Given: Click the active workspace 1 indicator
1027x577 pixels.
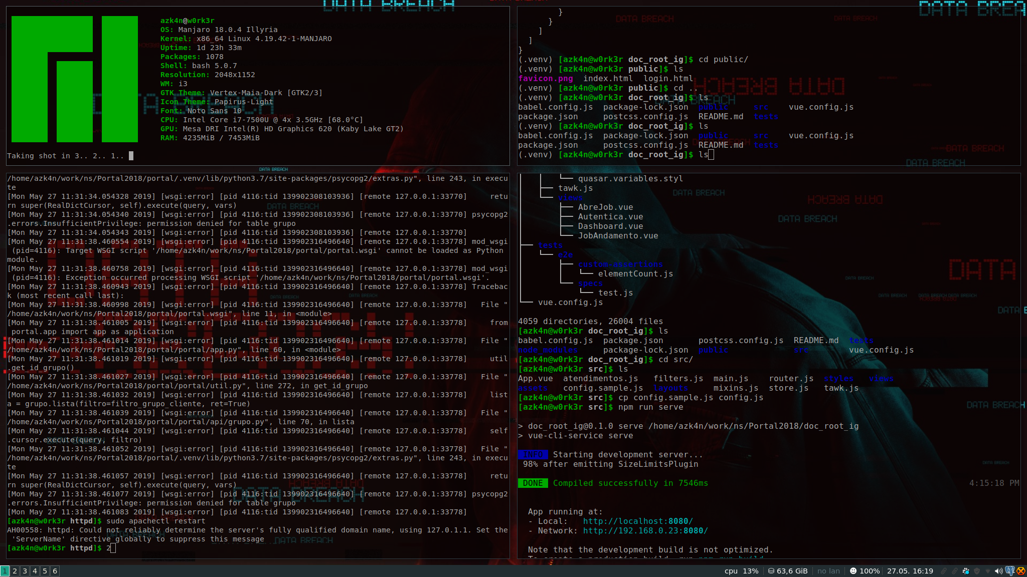Looking at the screenshot, I should click(5, 571).
